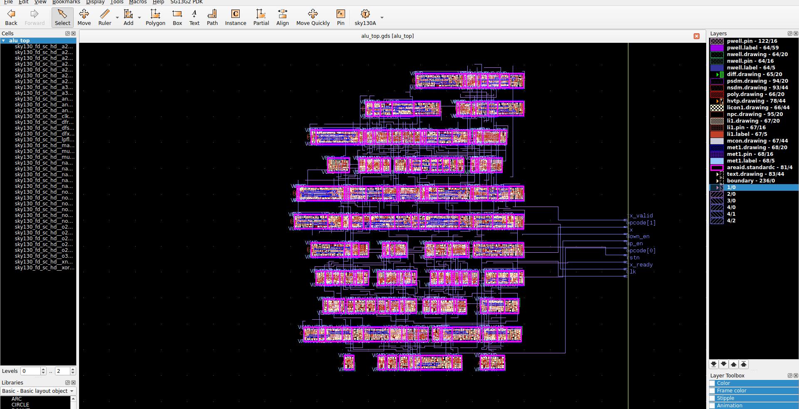Open the Bookmarks menu

[x=66, y=2]
